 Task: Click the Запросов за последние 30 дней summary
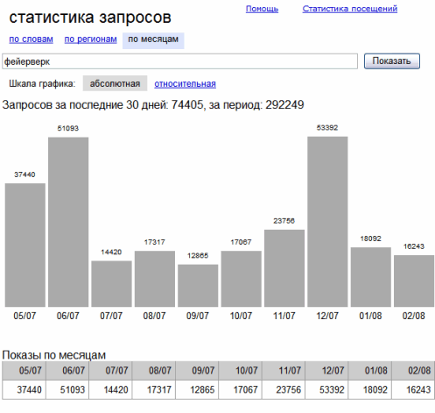pyautogui.click(x=153, y=104)
